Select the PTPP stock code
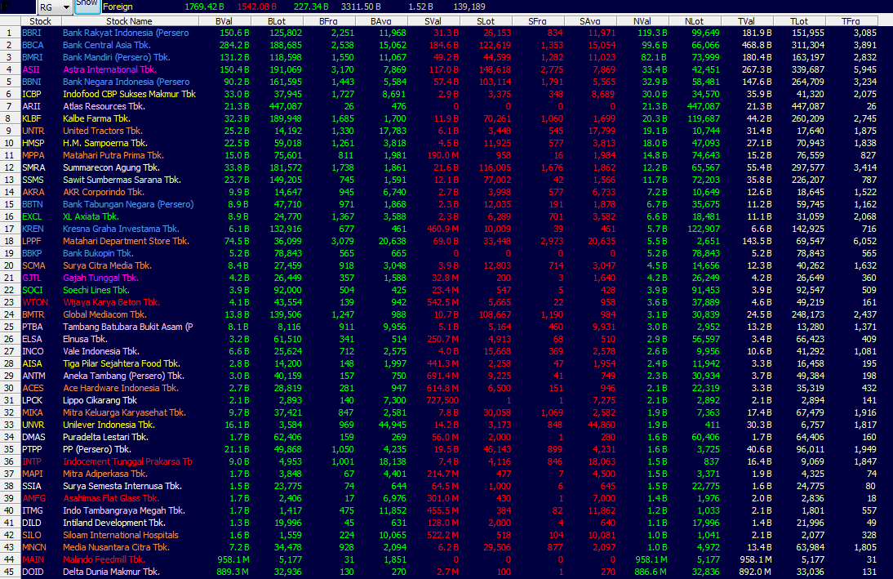 click(32, 450)
